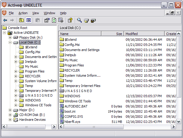This screenshot has height=138, width=183.
Task: Select RECYCLER folder icon in list
Action: click(61, 70)
